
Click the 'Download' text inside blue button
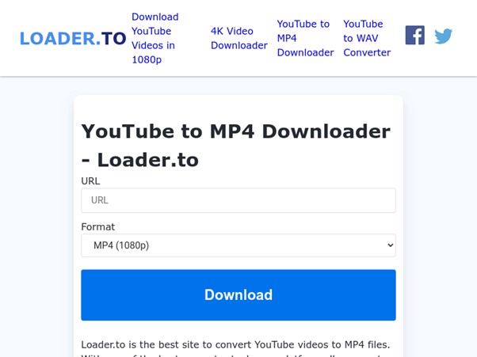point(238,294)
